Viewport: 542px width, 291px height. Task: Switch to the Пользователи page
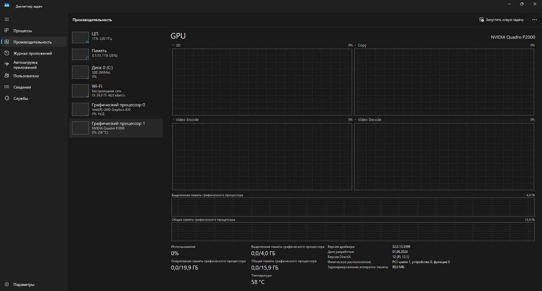[34, 76]
